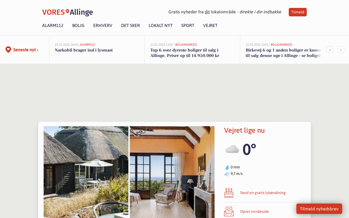Open the Narkobil brager ind i lysmast article

coord(84,50)
